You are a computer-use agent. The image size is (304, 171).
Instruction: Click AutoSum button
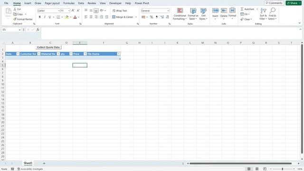[247, 9]
